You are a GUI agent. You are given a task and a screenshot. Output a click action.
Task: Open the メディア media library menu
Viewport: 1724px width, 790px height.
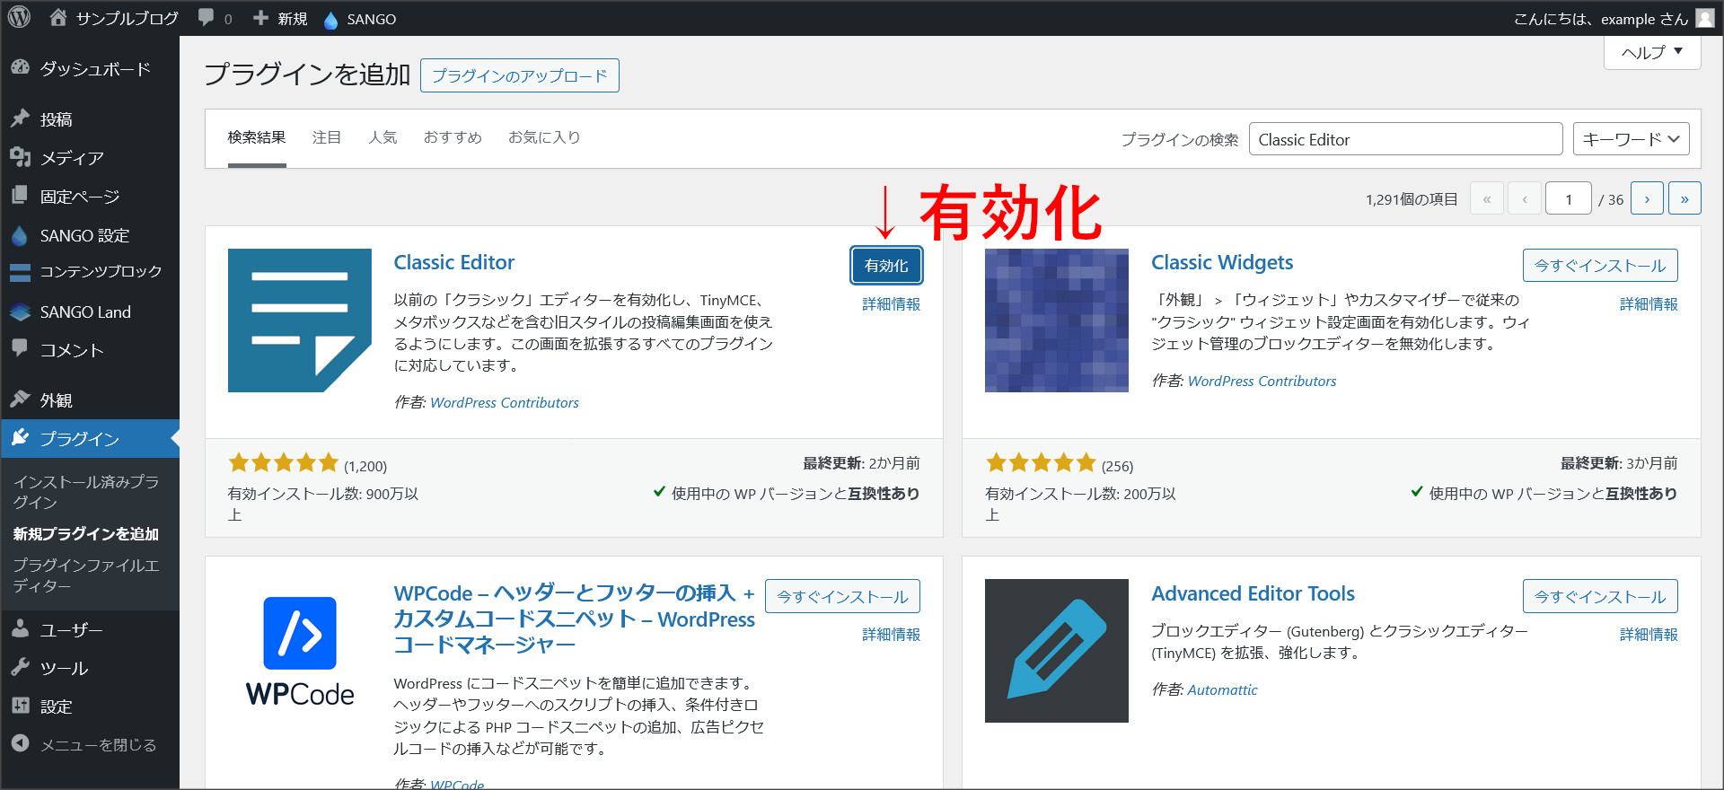pos(72,158)
